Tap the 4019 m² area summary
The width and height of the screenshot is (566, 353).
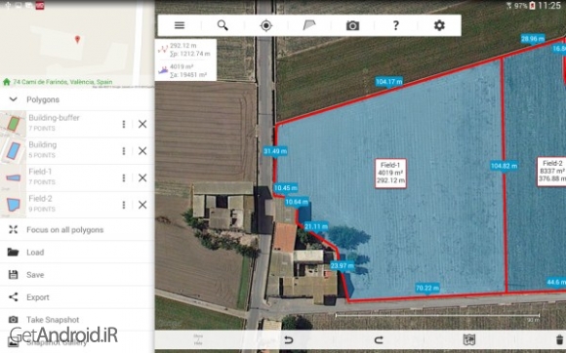point(182,66)
